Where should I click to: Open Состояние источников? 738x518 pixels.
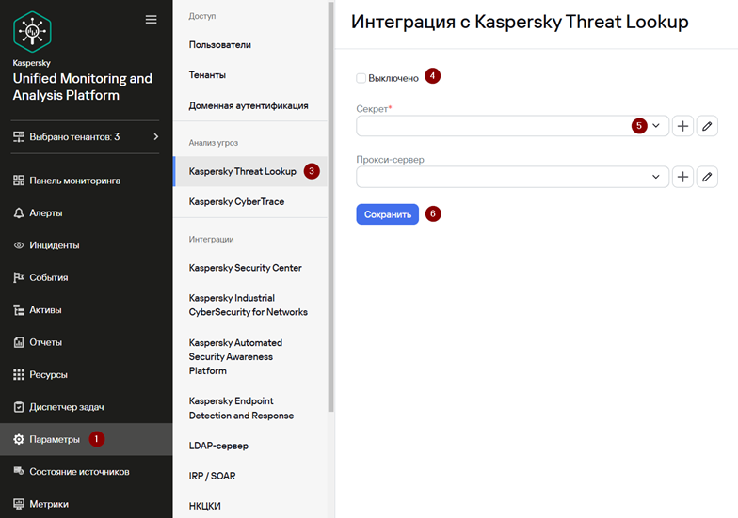[87, 472]
